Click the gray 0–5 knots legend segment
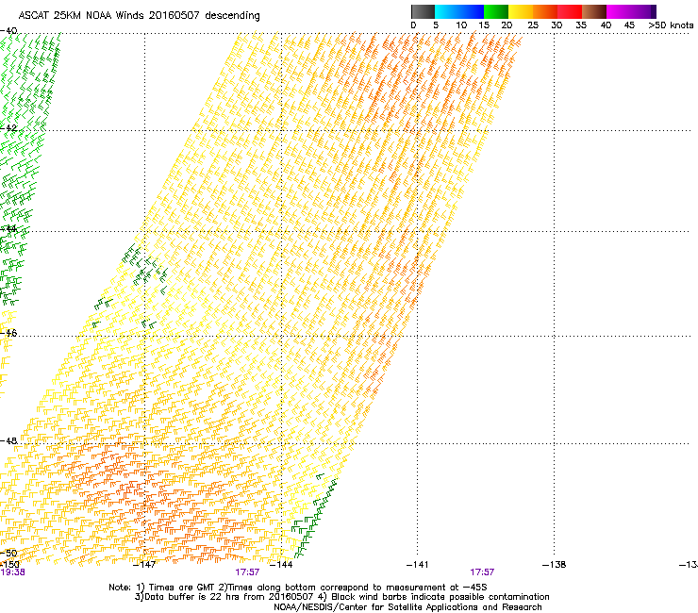This screenshot has width=698, height=613. pyautogui.click(x=423, y=11)
